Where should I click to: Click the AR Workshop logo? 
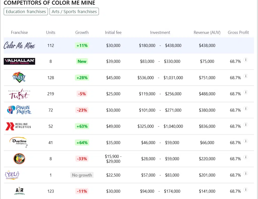tap(19, 191)
